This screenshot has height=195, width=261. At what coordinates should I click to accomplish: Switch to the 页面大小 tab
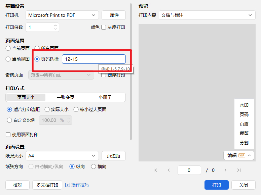pyautogui.click(x=26, y=97)
